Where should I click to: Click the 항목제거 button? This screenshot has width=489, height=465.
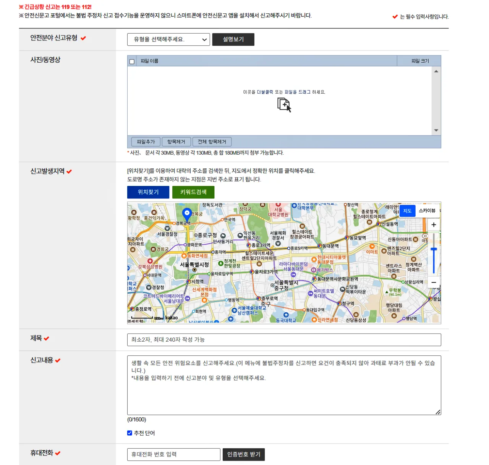176,142
